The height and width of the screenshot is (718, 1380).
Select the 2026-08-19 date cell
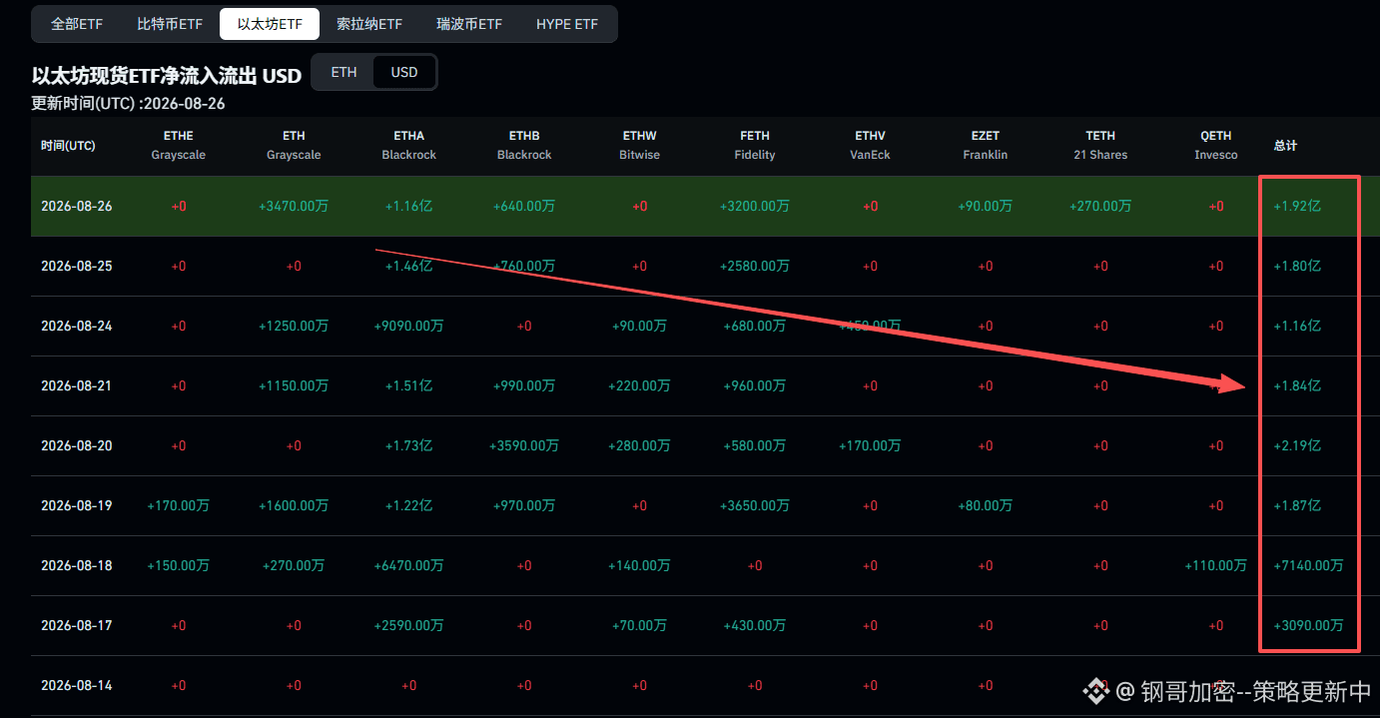click(77, 505)
